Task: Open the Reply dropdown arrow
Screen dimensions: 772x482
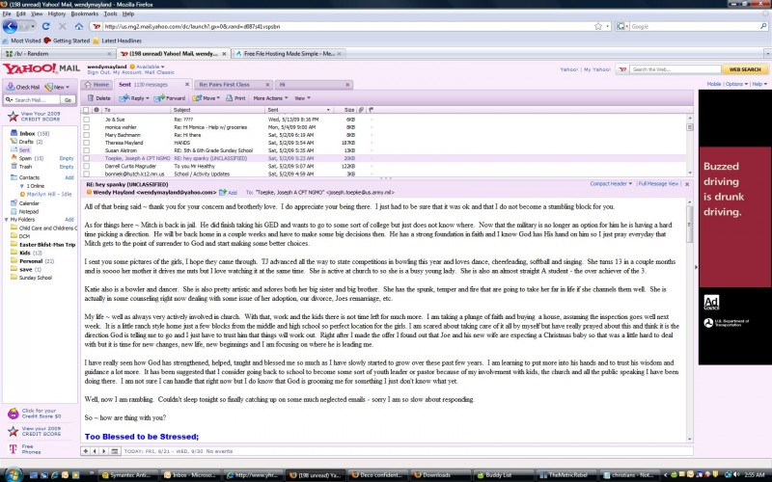Action: click(x=148, y=98)
